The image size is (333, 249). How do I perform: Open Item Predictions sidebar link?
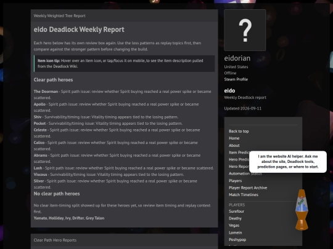click(239, 152)
